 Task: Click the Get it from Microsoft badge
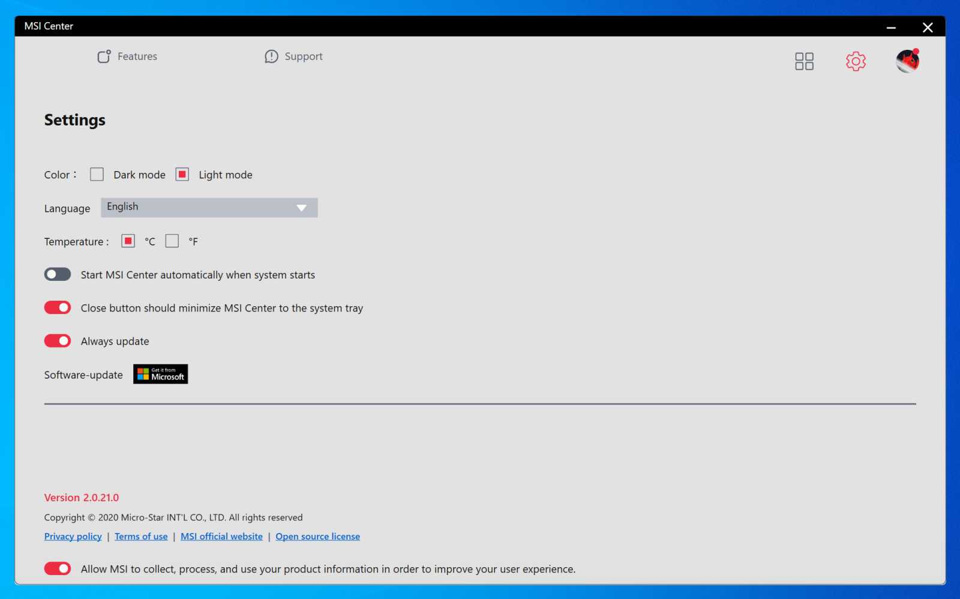point(160,374)
